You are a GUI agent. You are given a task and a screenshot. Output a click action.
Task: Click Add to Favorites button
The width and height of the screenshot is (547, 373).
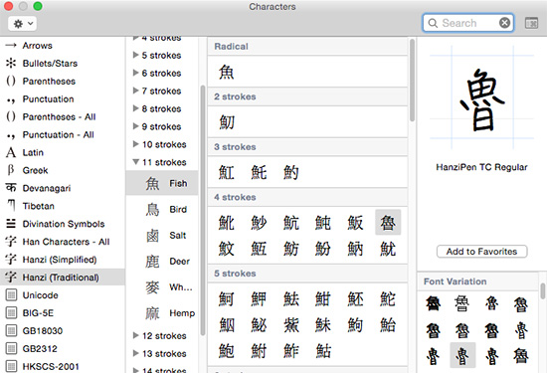point(481,252)
